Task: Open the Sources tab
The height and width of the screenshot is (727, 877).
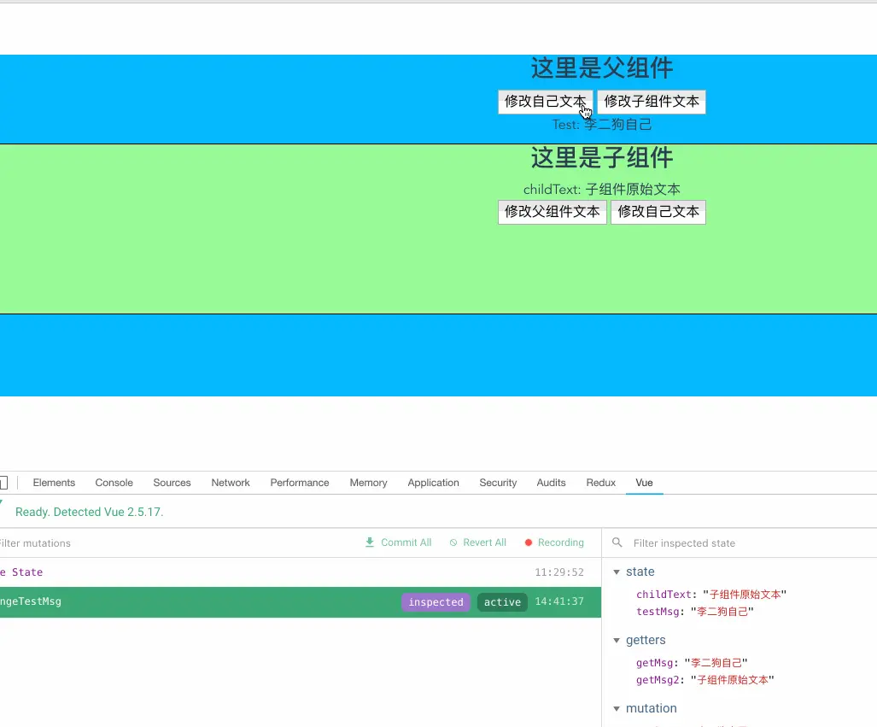Action: tap(172, 483)
